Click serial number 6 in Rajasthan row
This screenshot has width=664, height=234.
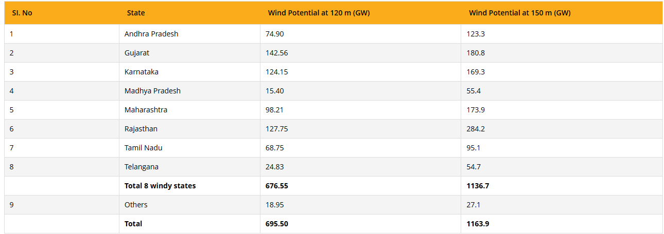tap(11, 129)
